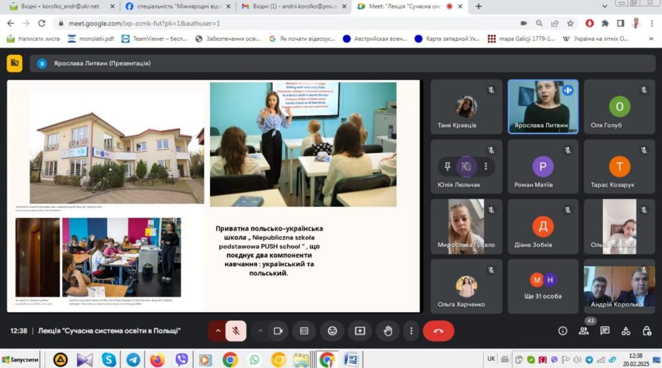This screenshot has height=368, width=662.
Task: Click Telegram icon in the taskbar
Action: coord(133,359)
